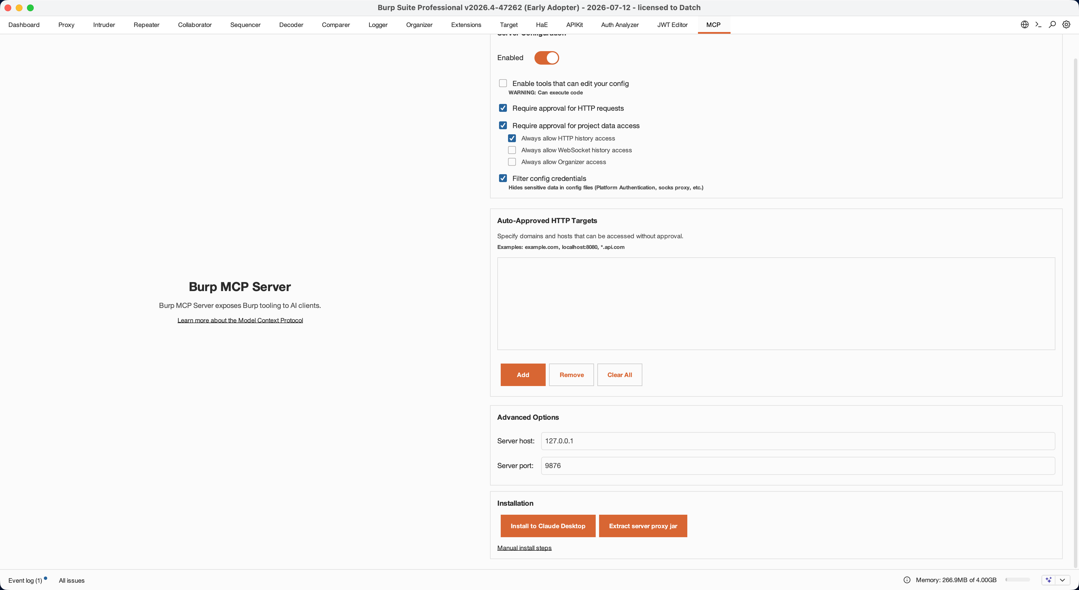Click the Clear All button
Screen dimensions: 1079x590
click(620, 375)
